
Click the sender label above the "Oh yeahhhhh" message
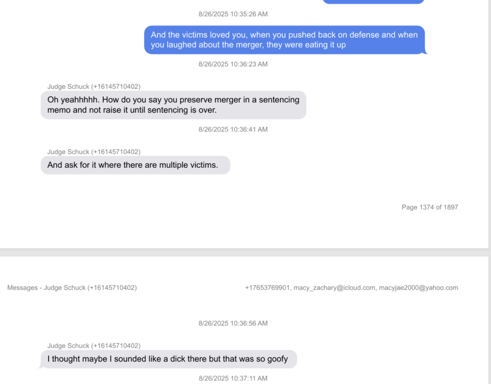click(94, 87)
